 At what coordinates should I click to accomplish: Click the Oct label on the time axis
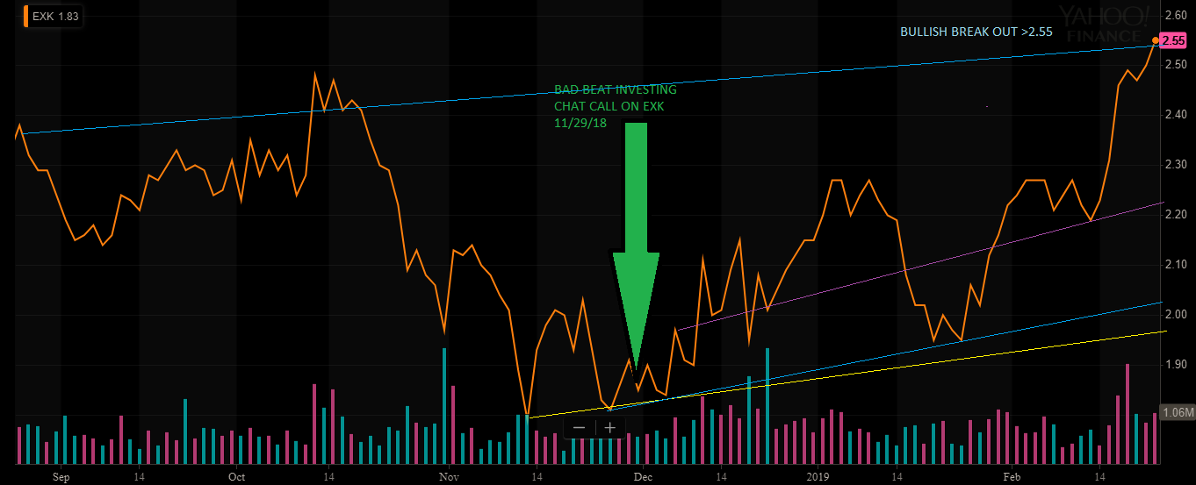[x=236, y=477]
